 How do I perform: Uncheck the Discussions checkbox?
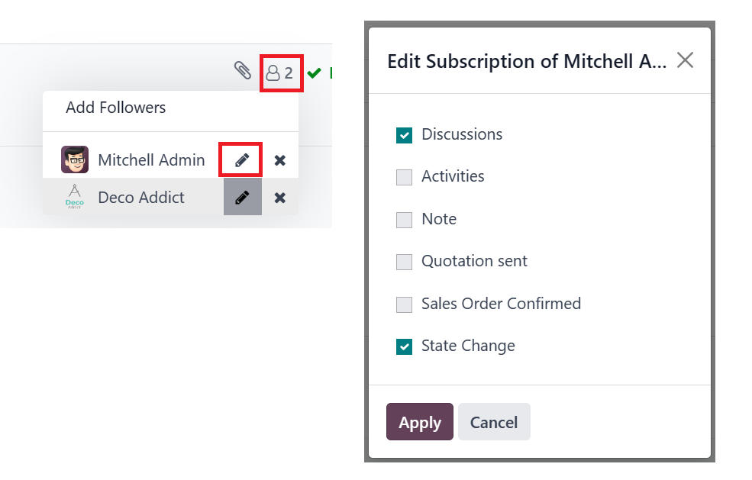[x=405, y=135]
